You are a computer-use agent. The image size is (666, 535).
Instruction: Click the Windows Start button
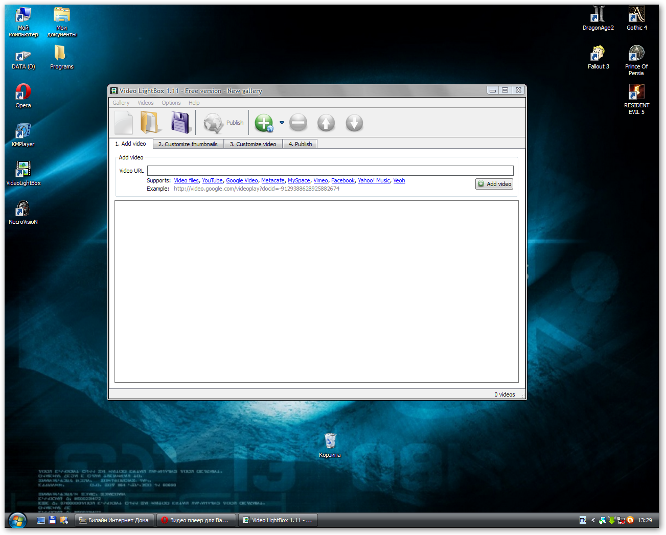pyautogui.click(x=17, y=521)
